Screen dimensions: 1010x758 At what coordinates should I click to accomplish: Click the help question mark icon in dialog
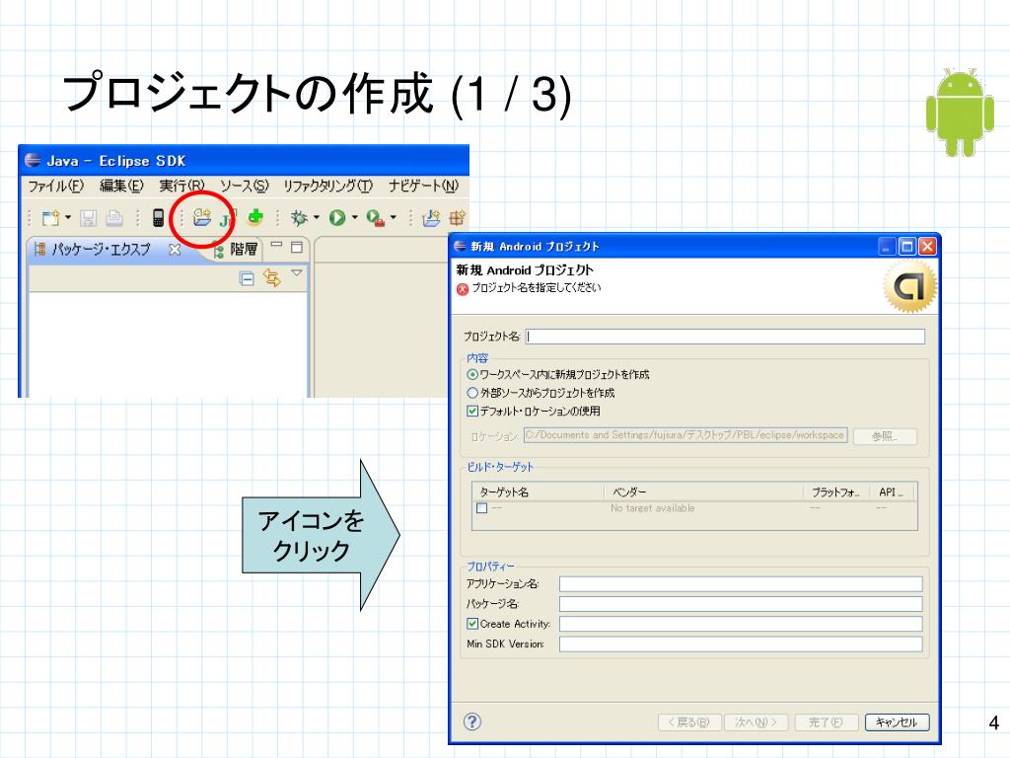pos(472,721)
